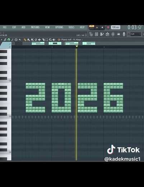Select the Paint drum sequencer tool
This screenshot has height=187, width=144.
tap(32, 40)
